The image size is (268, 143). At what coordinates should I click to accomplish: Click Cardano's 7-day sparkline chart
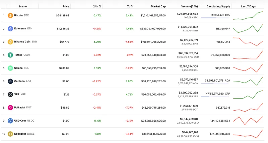(248, 81)
